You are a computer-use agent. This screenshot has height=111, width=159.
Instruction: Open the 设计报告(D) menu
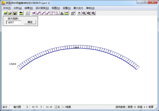[x=42, y=8]
